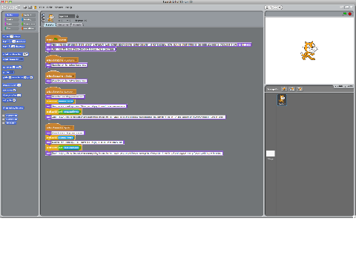Enable the y position reporter checkbox
Screen dimensions: 356x267
coord(4,119)
